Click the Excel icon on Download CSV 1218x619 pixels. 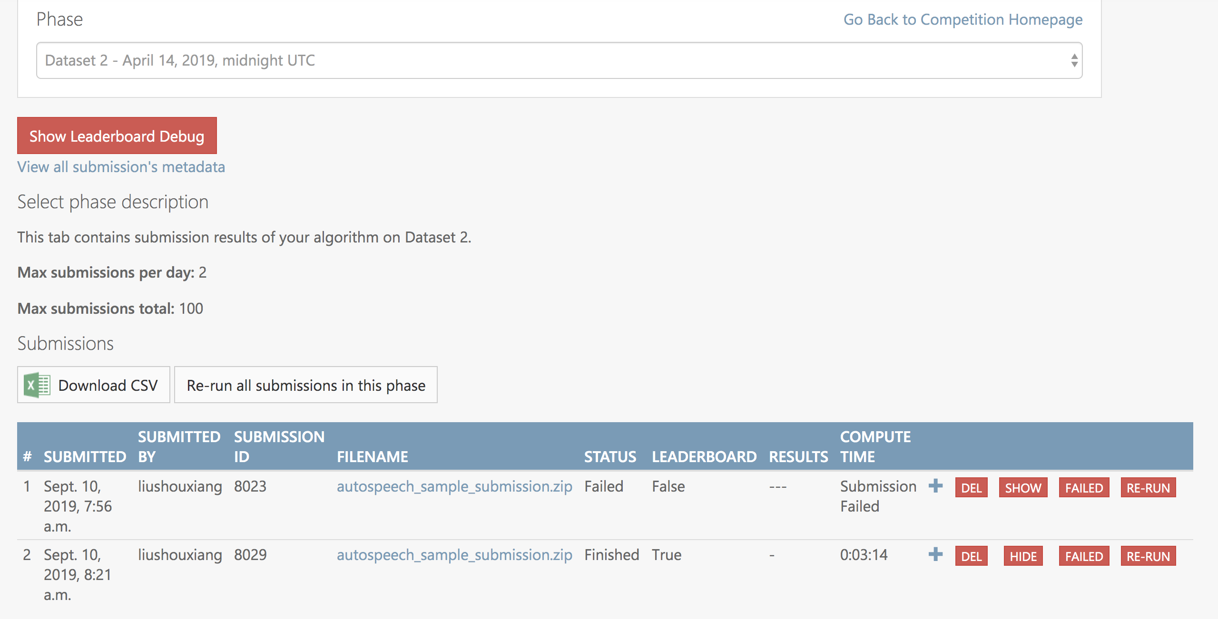tap(38, 385)
